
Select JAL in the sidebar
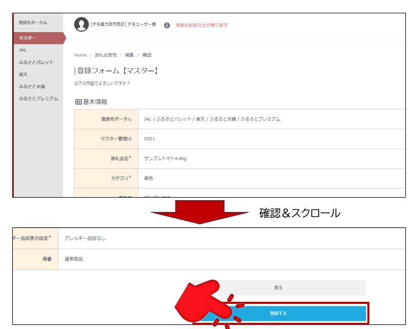(23, 50)
